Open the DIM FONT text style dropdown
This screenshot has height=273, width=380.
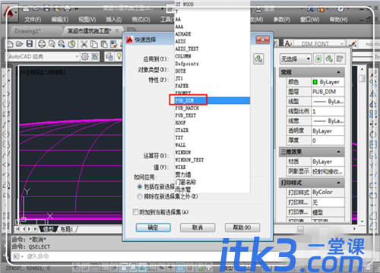coord(342,44)
